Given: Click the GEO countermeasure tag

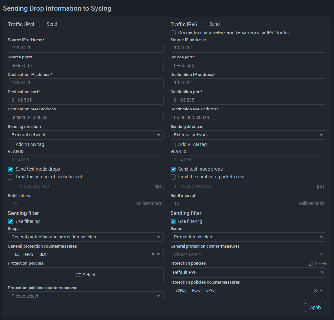Looking at the screenshot, I should pos(43,255).
